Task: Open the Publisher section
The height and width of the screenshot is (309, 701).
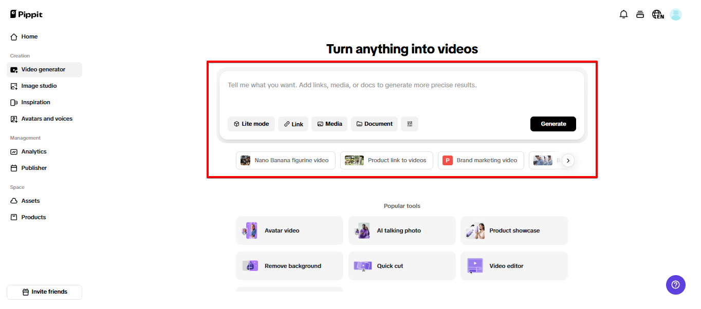Action: click(x=33, y=168)
